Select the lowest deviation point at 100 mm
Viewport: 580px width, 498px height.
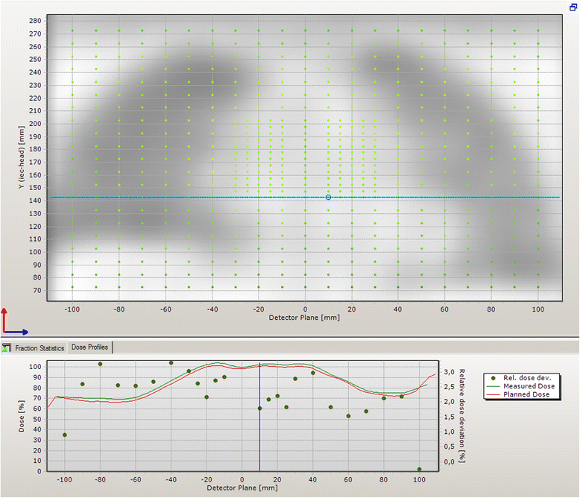419,470
